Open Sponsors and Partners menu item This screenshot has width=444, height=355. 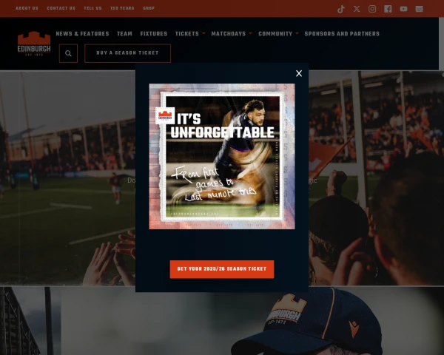click(x=342, y=34)
